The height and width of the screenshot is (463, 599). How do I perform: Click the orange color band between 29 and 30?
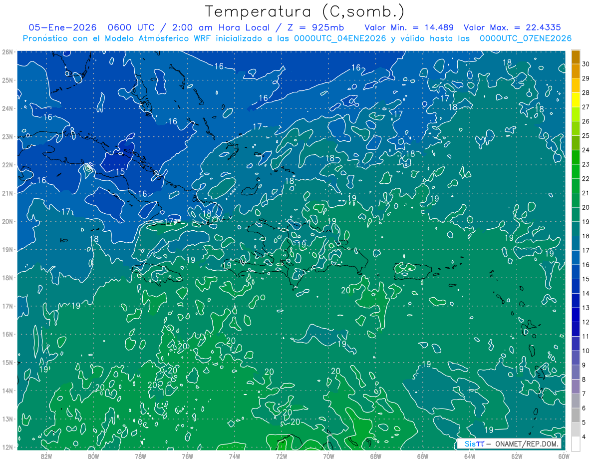576,71
